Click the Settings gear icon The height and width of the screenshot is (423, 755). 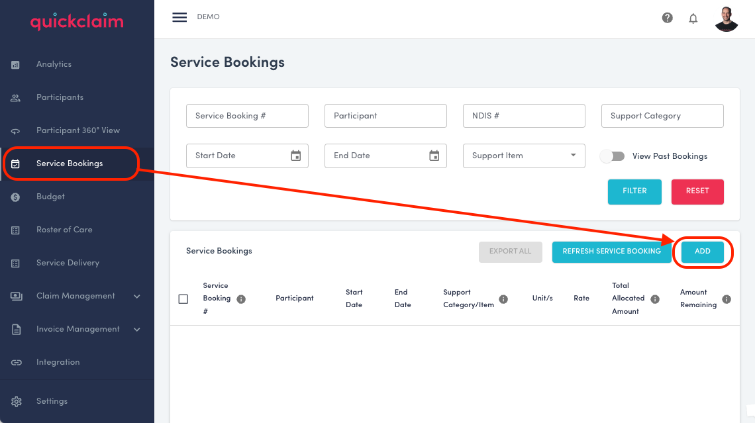click(17, 401)
